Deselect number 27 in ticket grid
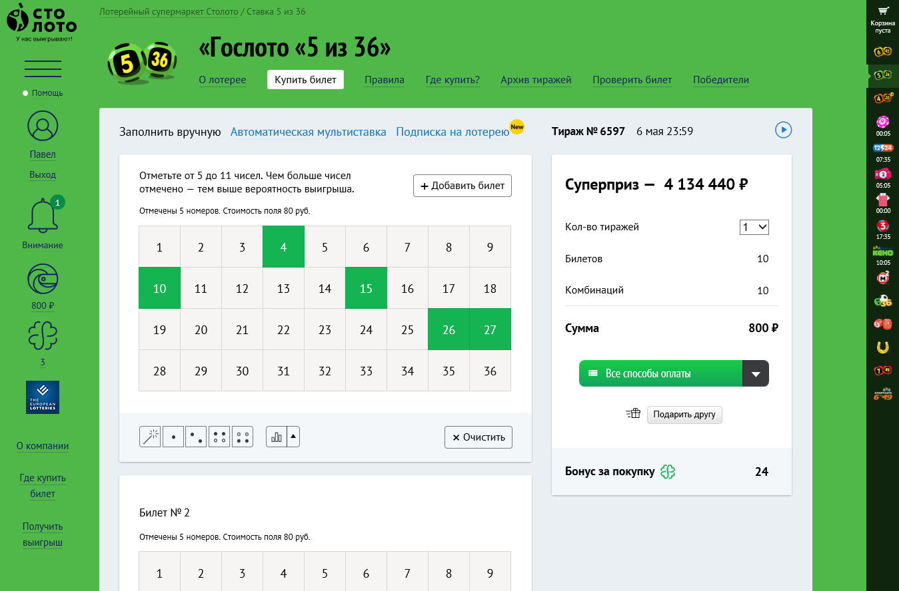This screenshot has width=899, height=591. [490, 329]
